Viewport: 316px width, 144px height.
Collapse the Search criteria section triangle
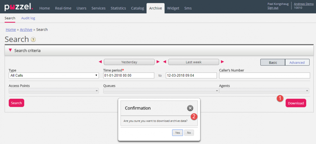click(10, 50)
